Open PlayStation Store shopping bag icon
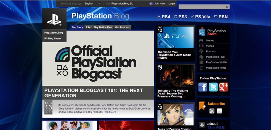 pyautogui.click(x=202, y=31)
